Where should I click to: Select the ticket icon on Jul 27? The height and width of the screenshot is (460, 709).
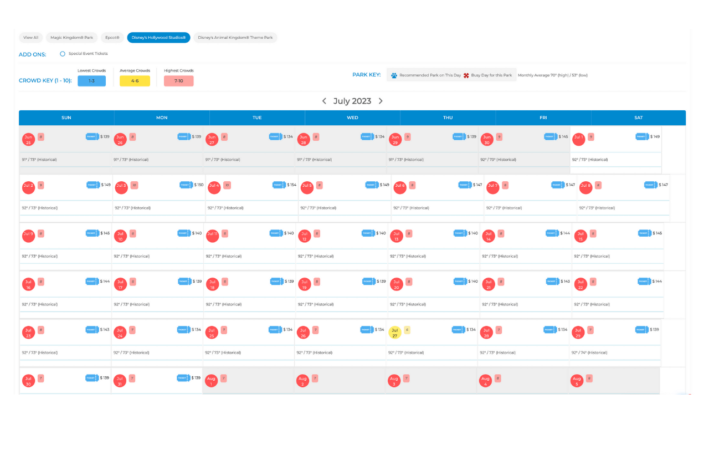coord(459,329)
